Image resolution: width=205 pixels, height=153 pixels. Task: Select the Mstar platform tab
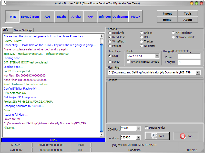tap(136, 17)
